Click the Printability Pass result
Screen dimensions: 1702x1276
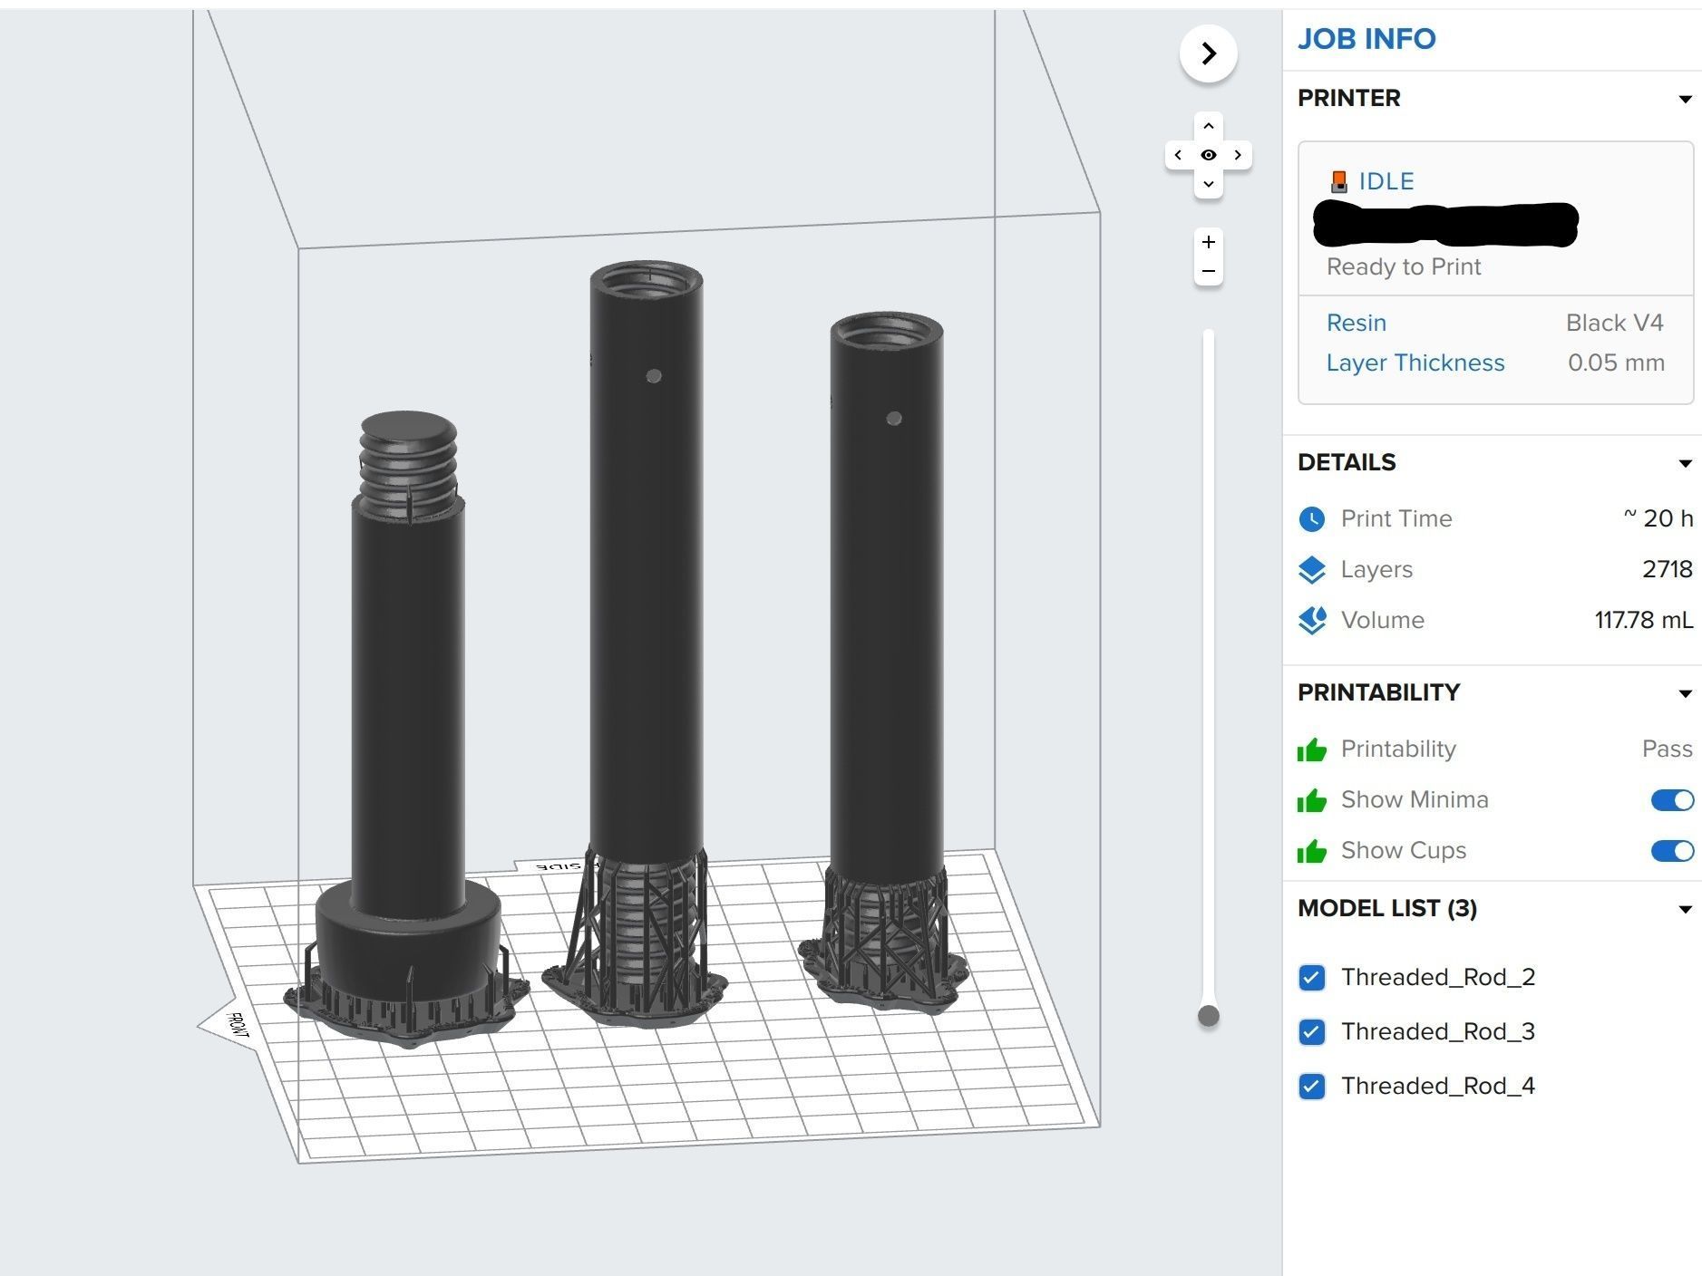[x=1667, y=749]
